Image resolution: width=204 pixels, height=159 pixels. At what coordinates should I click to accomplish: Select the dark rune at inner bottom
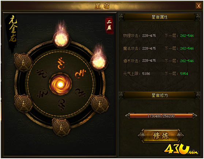(61, 104)
